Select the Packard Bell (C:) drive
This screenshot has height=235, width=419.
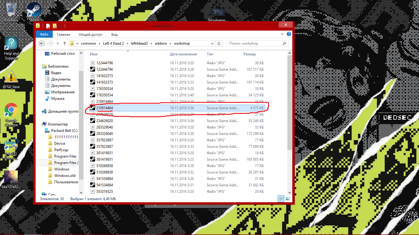click(x=64, y=131)
